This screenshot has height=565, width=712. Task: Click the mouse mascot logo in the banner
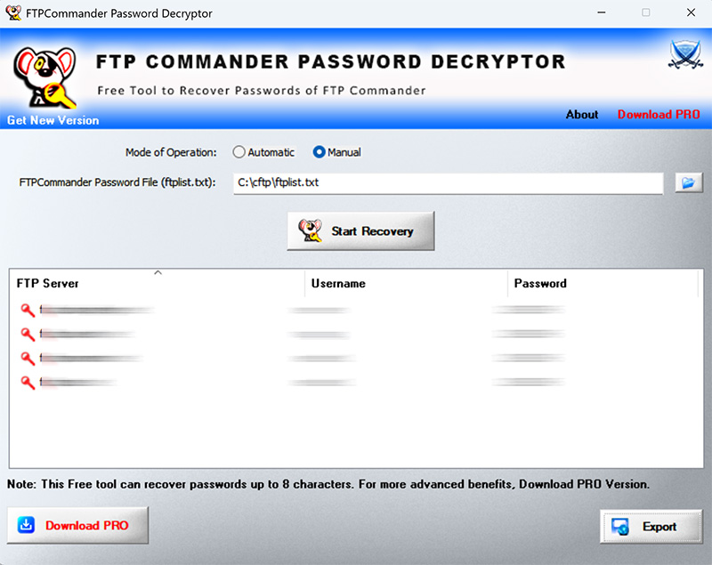[43, 76]
